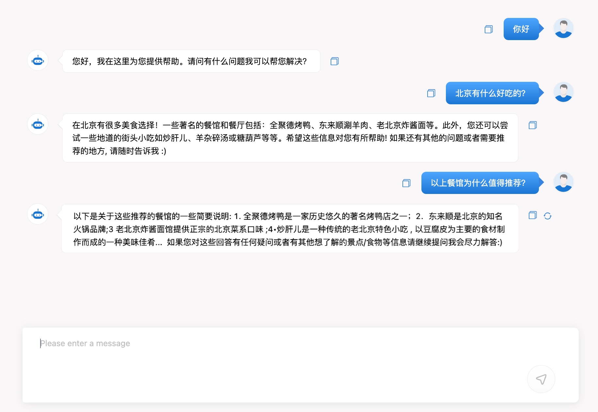The image size is (598, 412).
Task: Regenerate the last bot response
Action: coord(547,216)
